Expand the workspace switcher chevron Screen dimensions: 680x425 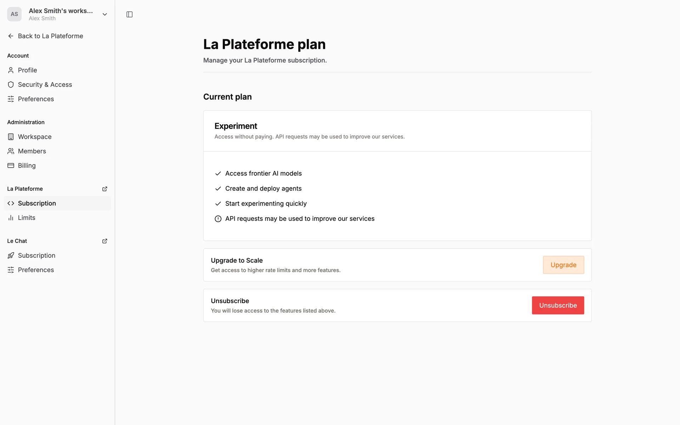click(x=105, y=15)
